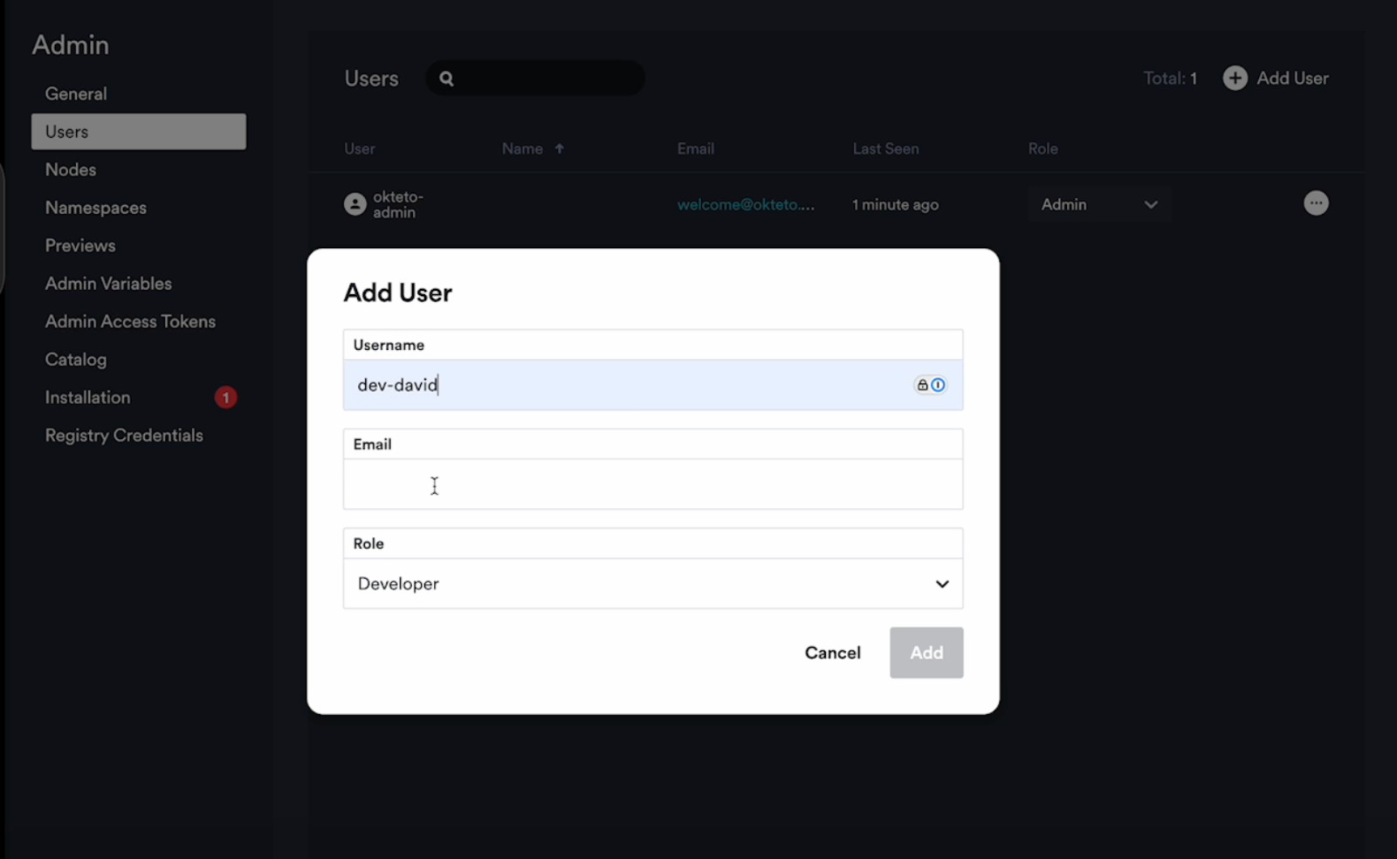Viewport: 1397px width, 859px height.
Task: Open the Admin role dropdown for okteto-admin
Action: [x=1098, y=203]
